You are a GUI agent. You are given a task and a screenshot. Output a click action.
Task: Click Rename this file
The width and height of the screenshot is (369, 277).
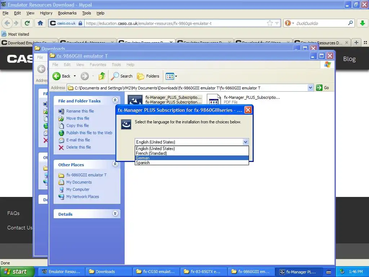point(80,111)
